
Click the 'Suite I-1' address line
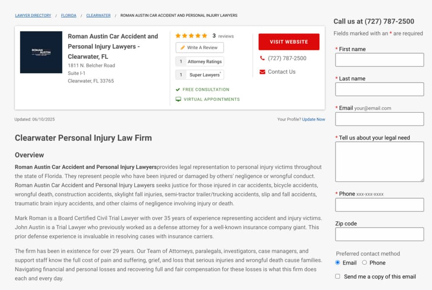point(76,73)
